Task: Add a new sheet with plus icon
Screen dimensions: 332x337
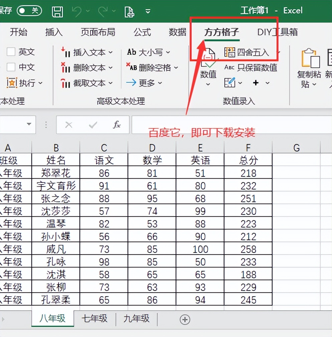Action: (185, 319)
